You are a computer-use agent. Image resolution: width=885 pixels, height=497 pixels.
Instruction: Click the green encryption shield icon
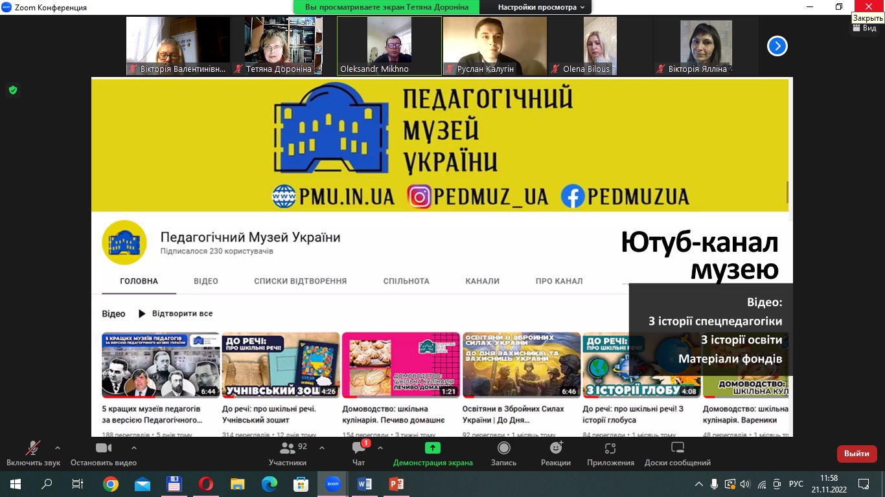click(x=12, y=90)
